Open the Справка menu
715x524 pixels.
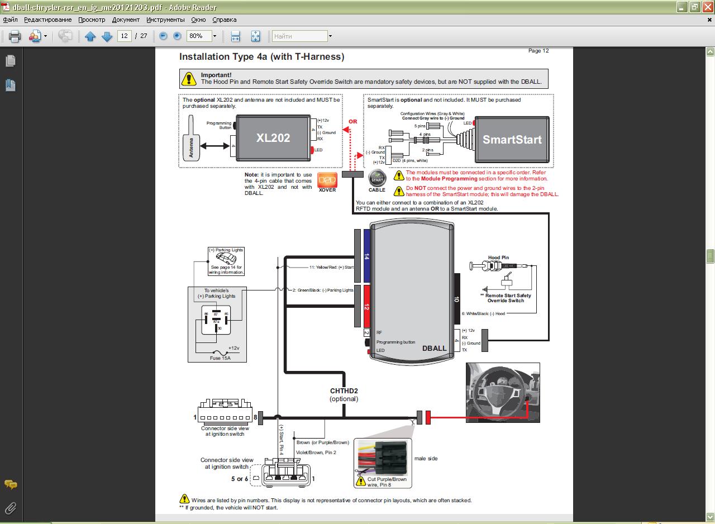tap(225, 20)
